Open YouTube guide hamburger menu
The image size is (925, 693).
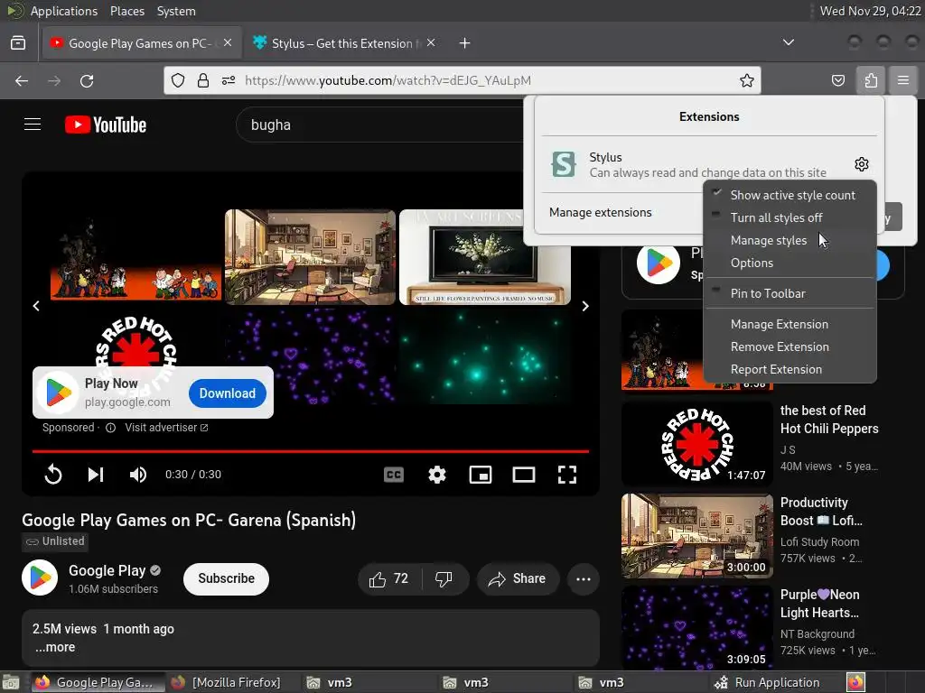(x=33, y=125)
